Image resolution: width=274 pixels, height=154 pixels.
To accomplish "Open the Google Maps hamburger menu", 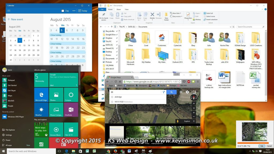I will [112, 92].
